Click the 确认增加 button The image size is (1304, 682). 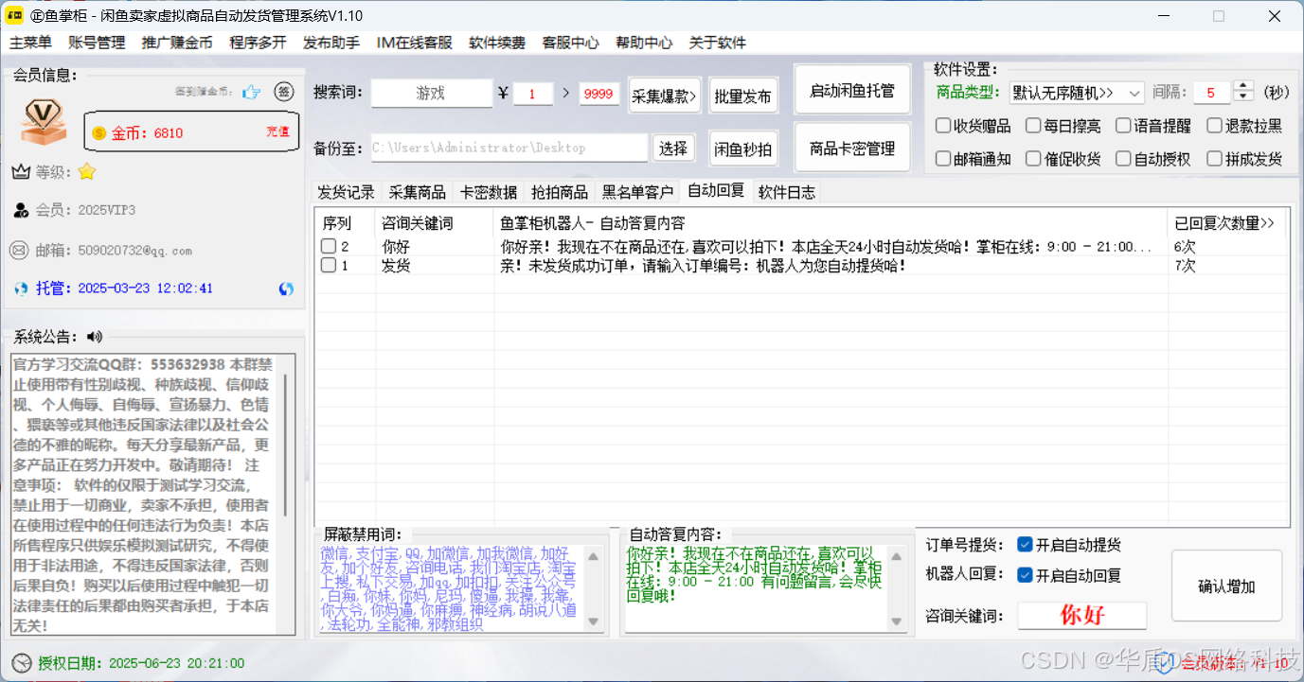tap(1226, 586)
